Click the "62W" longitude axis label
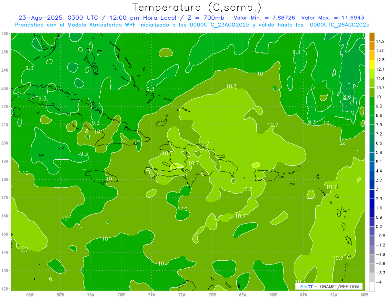The width and height of the screenshot is (387, 299). pyautogui.click(x=334, y=294)
